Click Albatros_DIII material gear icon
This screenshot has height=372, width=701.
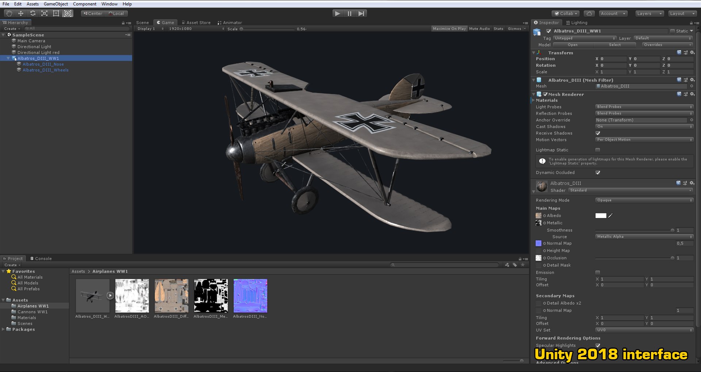pos(692,183)
